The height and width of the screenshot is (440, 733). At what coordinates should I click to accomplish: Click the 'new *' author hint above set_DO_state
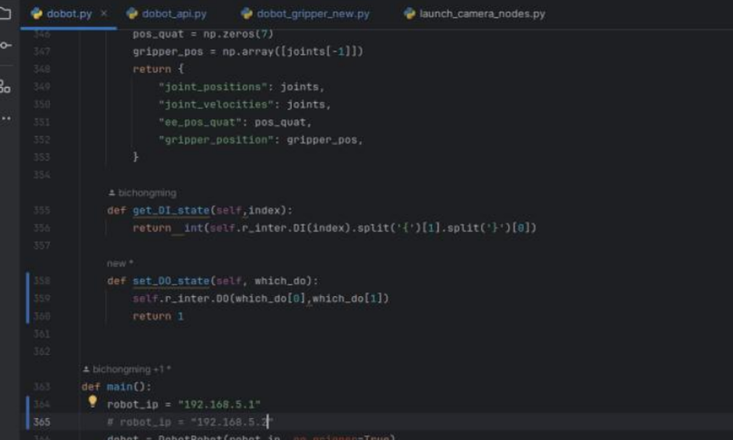point(120,263)
